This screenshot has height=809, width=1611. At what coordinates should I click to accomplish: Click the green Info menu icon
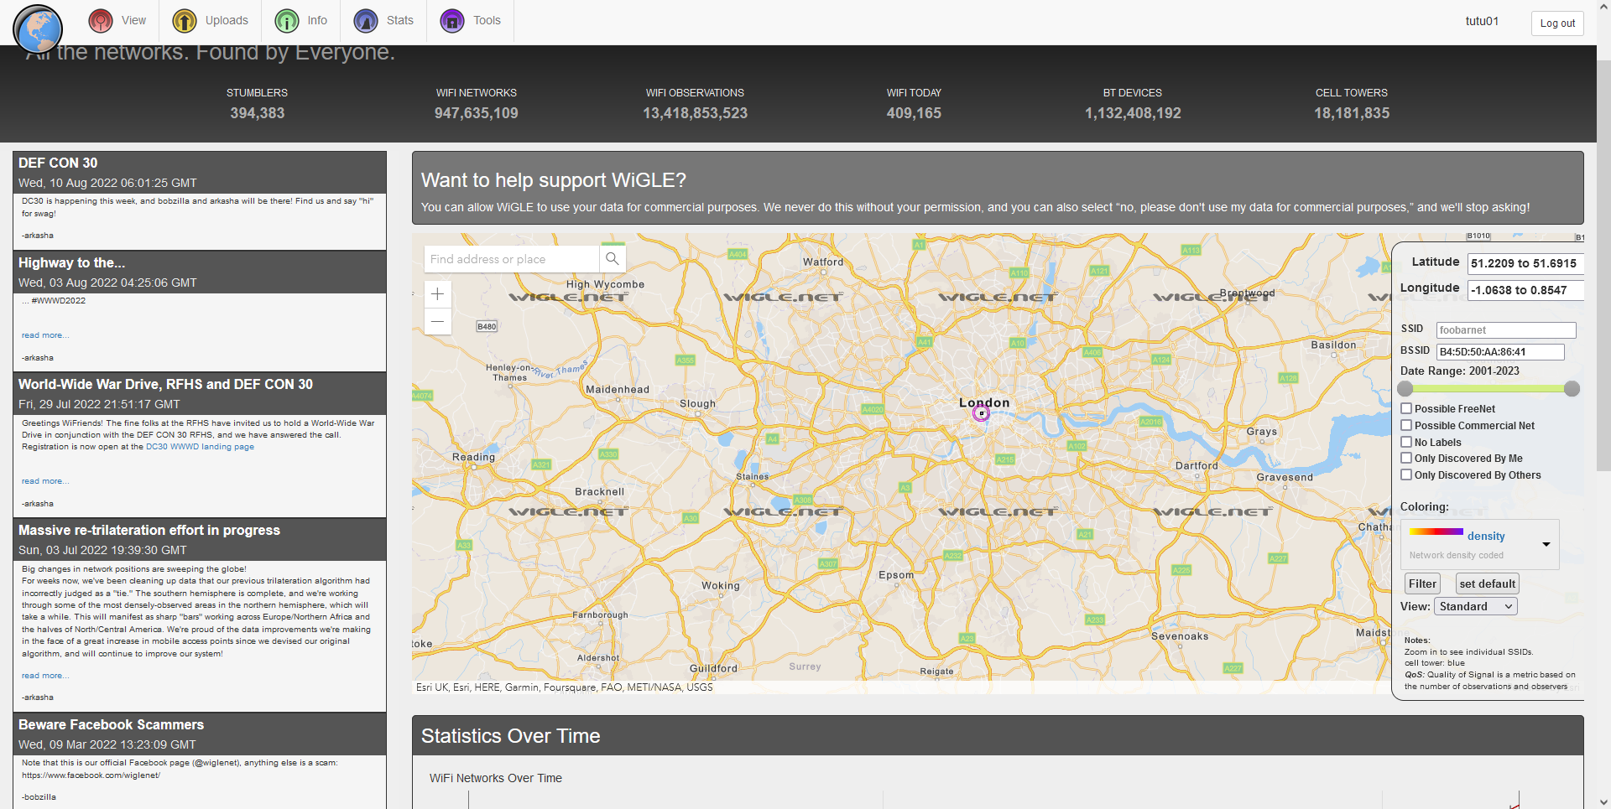[x=287, y=21]
